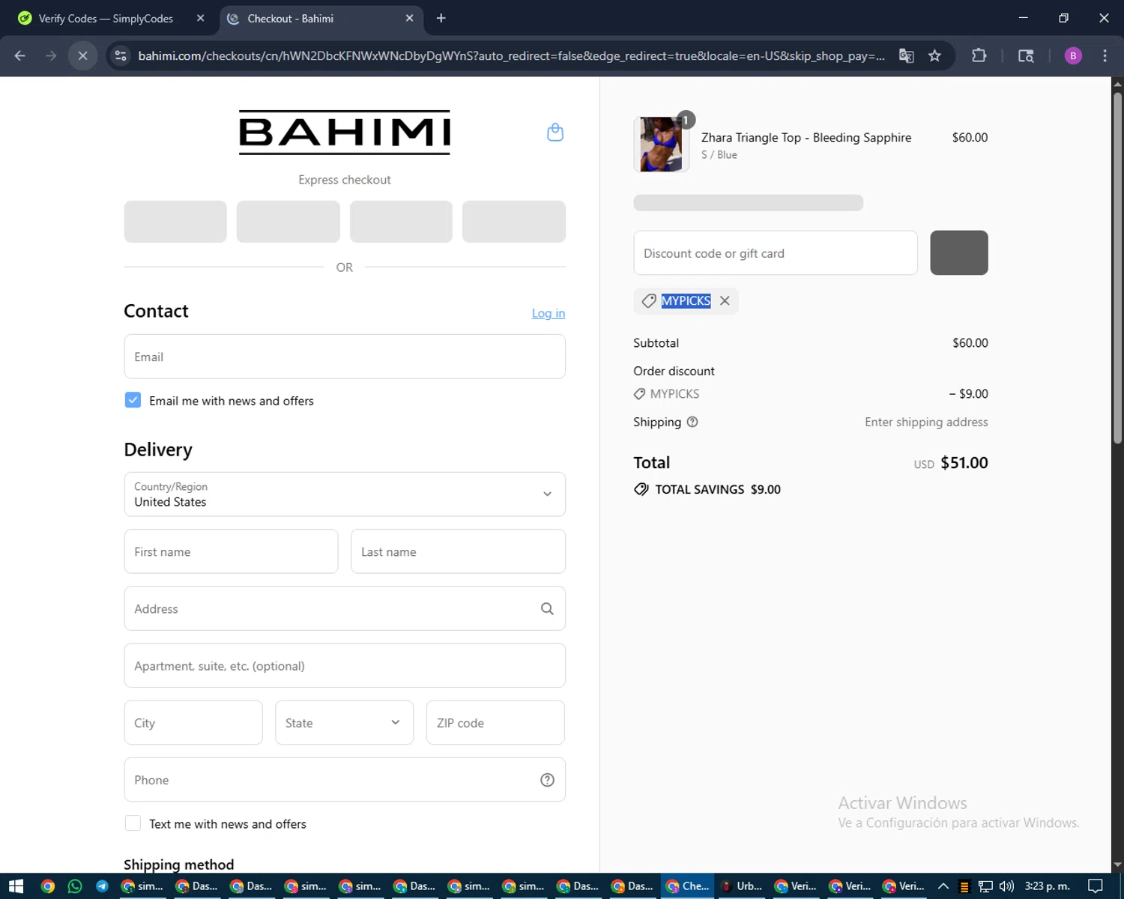1124x899 pixels.
Task: Click the Log in link
Action: pos(549,313)
